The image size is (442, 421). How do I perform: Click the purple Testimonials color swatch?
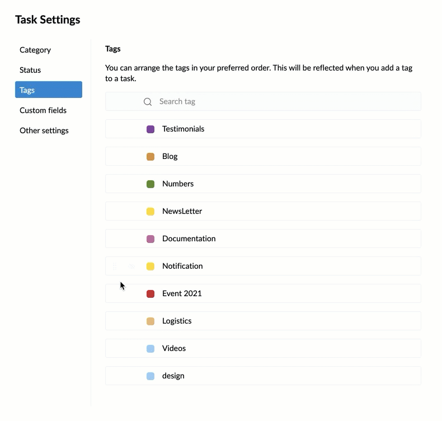[151, 129]
